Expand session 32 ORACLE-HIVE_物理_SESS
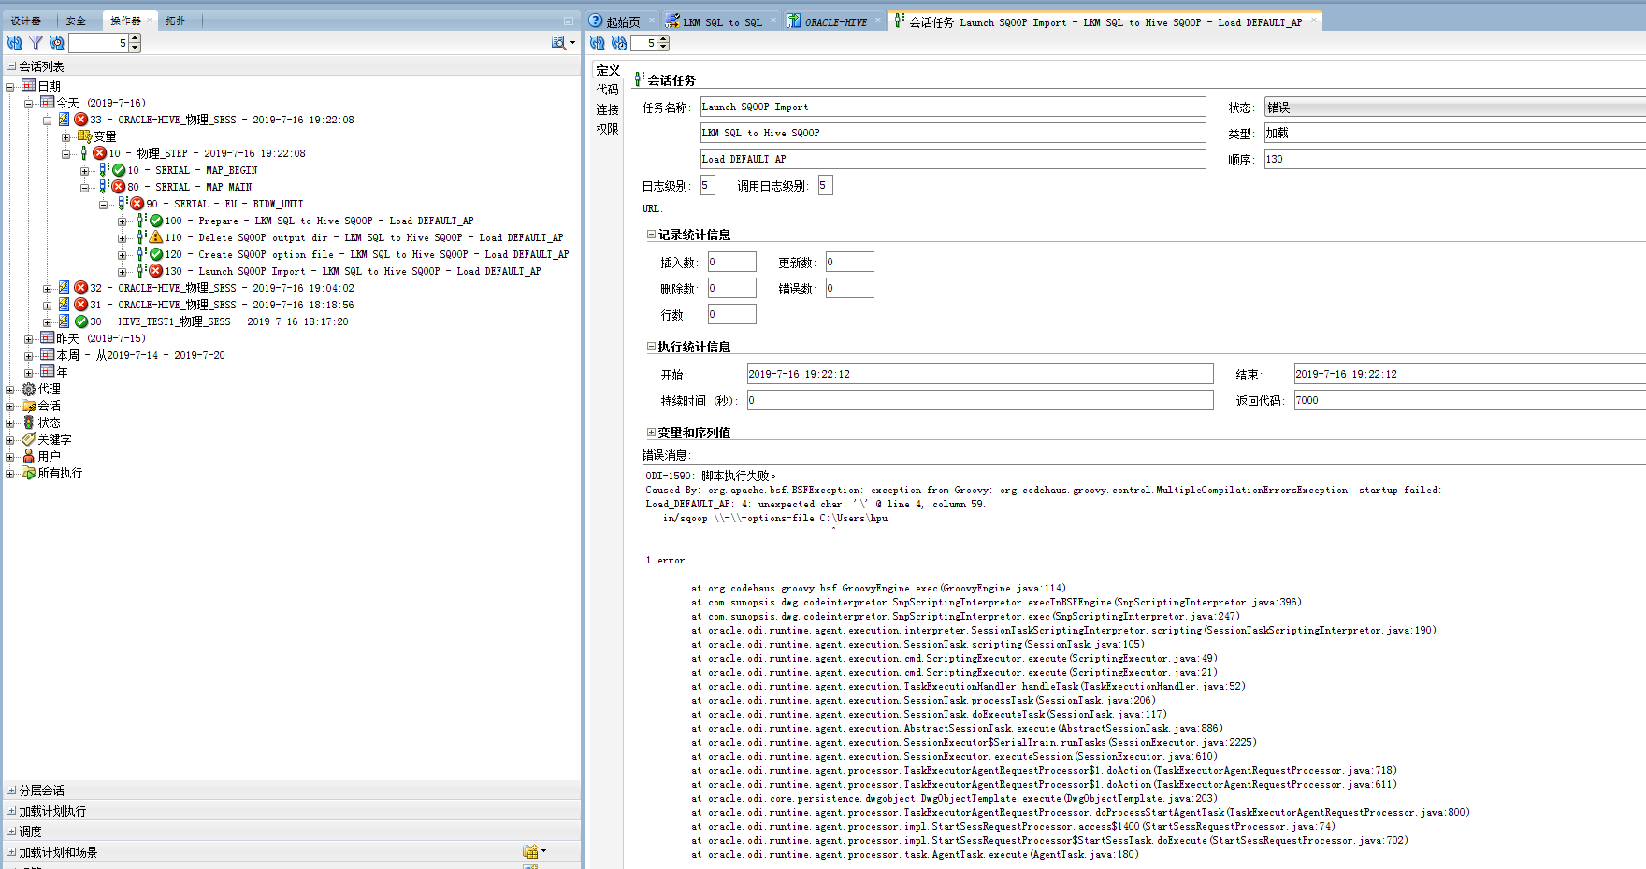Viewport: 1646px width, 869px height. tap(48, 288)
